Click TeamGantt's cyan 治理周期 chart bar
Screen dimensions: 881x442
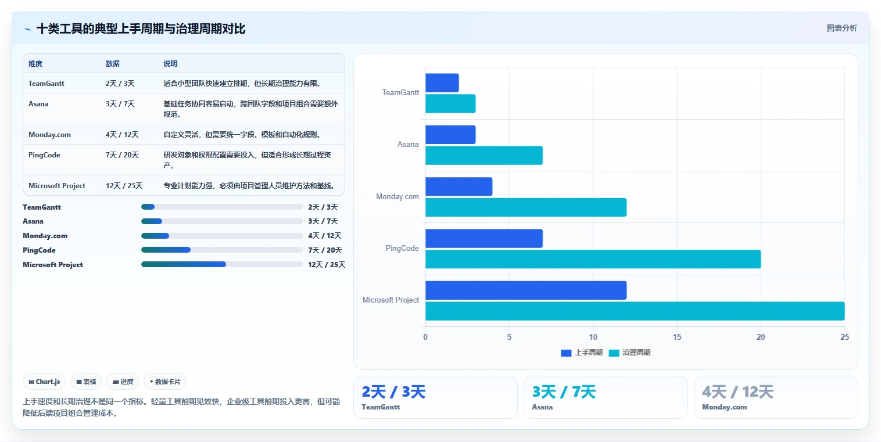(x=450, y=103)
